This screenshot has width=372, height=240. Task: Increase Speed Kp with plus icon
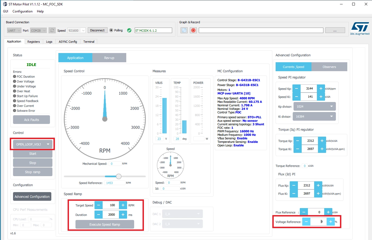pos(321,88)
